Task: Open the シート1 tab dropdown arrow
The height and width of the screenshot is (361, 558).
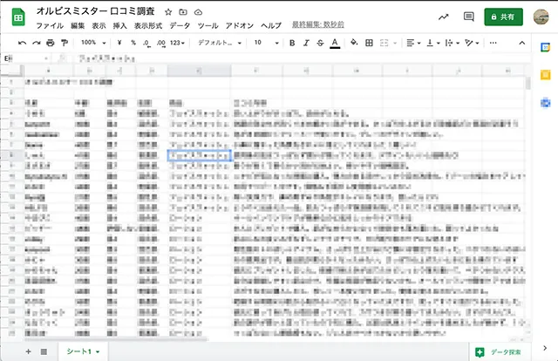Action: click(98, 352)
